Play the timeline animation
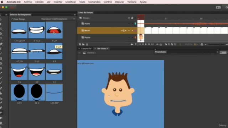The image size is (228, 128). click(146, 44)
